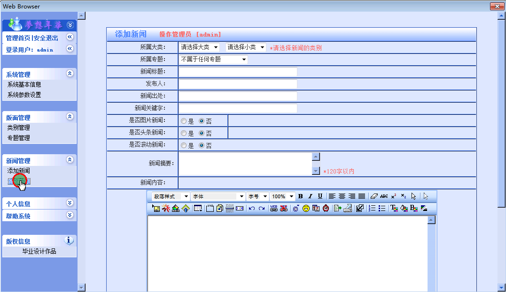Viewport: 506px width, 292px height.
Task: Toggle bold formatting in the editor
Action: pyautogui.click(x=300, y=196)
